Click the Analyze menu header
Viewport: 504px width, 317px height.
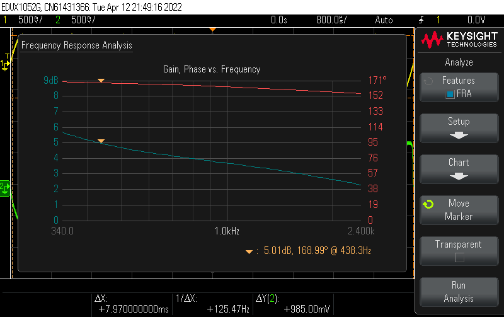coord(459,62)
